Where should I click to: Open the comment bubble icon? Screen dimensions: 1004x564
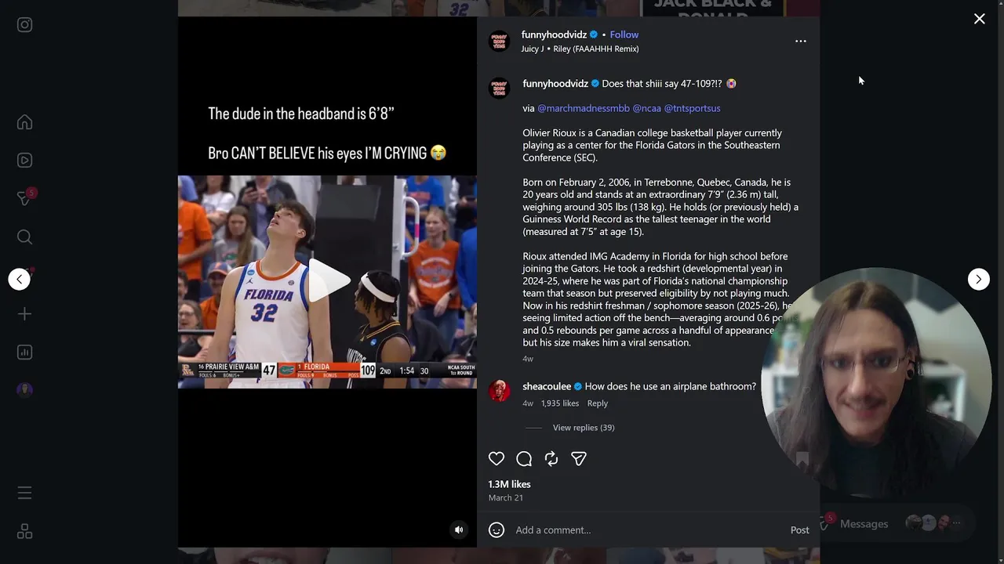524,459
